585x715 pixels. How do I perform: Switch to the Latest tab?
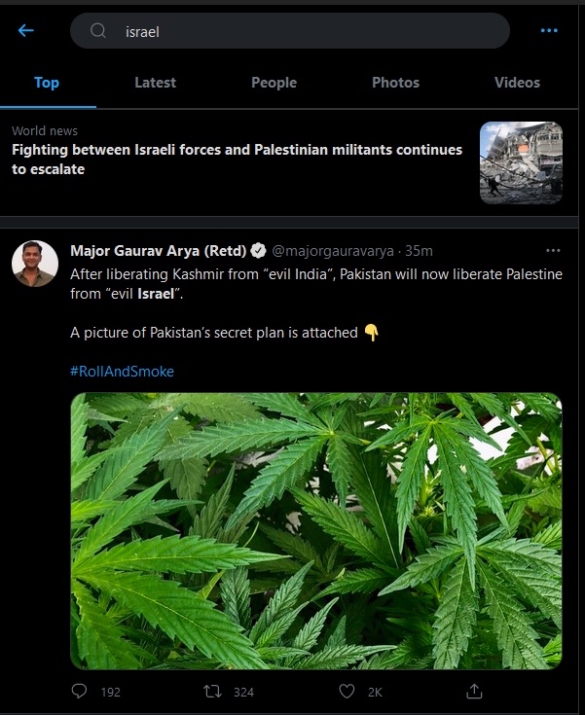point(155,83)
